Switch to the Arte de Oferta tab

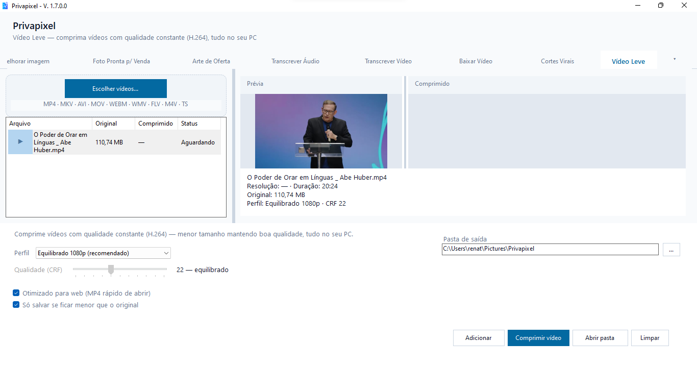[x=211, y=61]
